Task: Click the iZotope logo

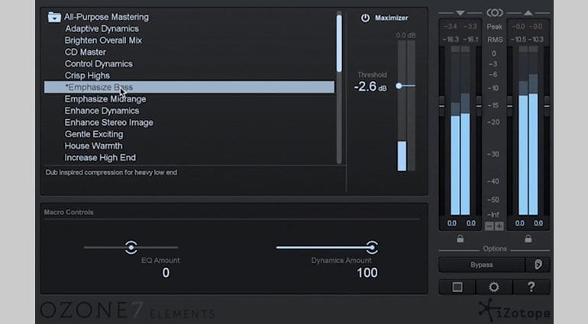Action: pyautogui.click(x=515, y=310)
